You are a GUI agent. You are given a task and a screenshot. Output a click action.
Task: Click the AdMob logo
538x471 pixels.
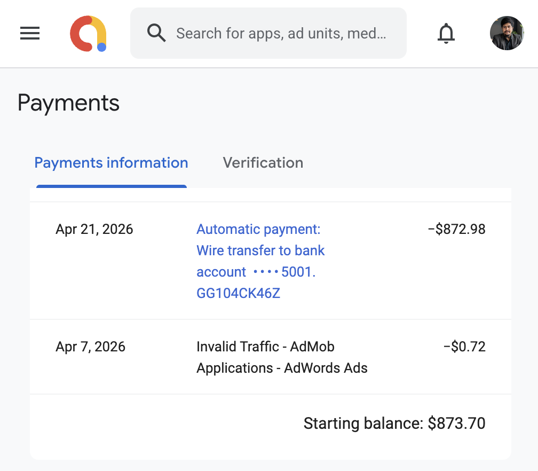pyautogui.click(x=88, y=33)
